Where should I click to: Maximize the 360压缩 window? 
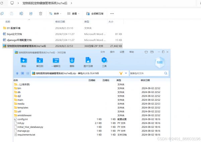point(163,52)
